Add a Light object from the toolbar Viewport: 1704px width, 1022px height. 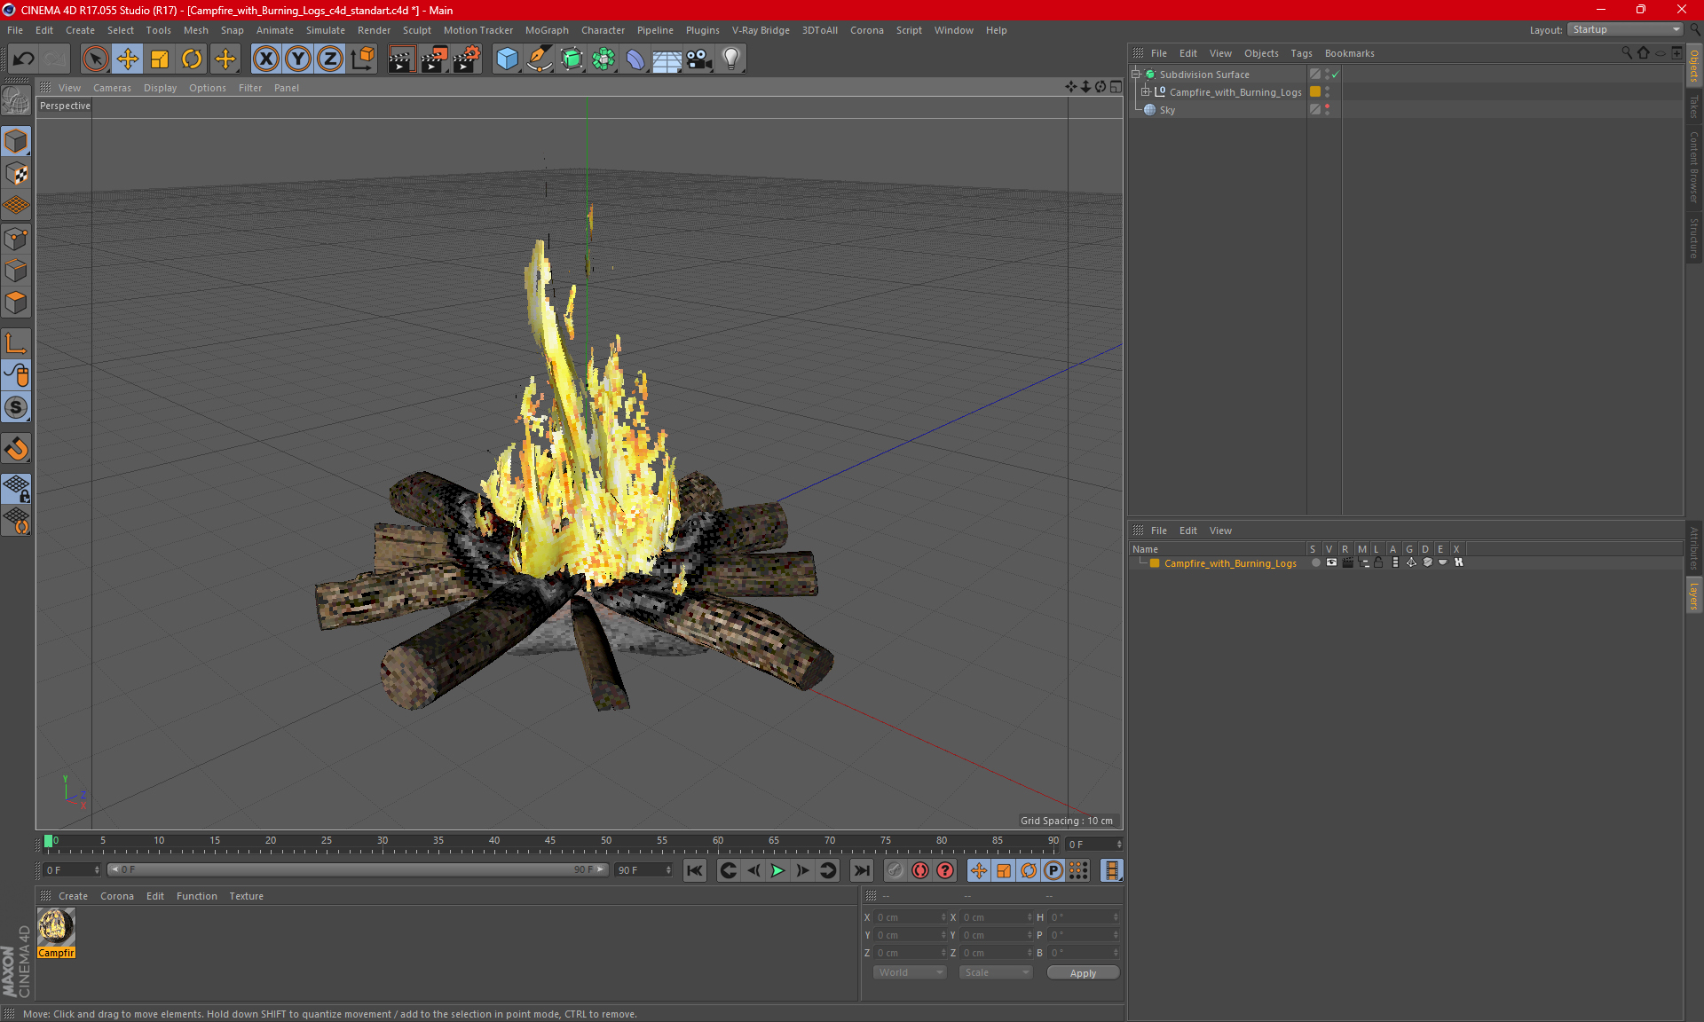(x=730, y=59)
